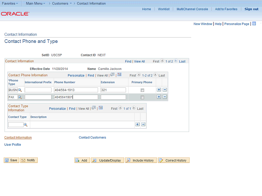Click Find in Contact Information header
Viewport: 262px width, 196px height.
pos(128,62)
